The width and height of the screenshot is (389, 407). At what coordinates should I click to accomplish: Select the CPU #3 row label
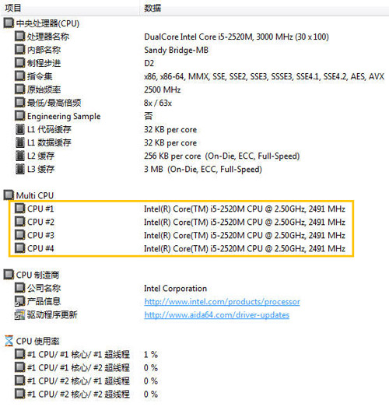click(40, 235)
